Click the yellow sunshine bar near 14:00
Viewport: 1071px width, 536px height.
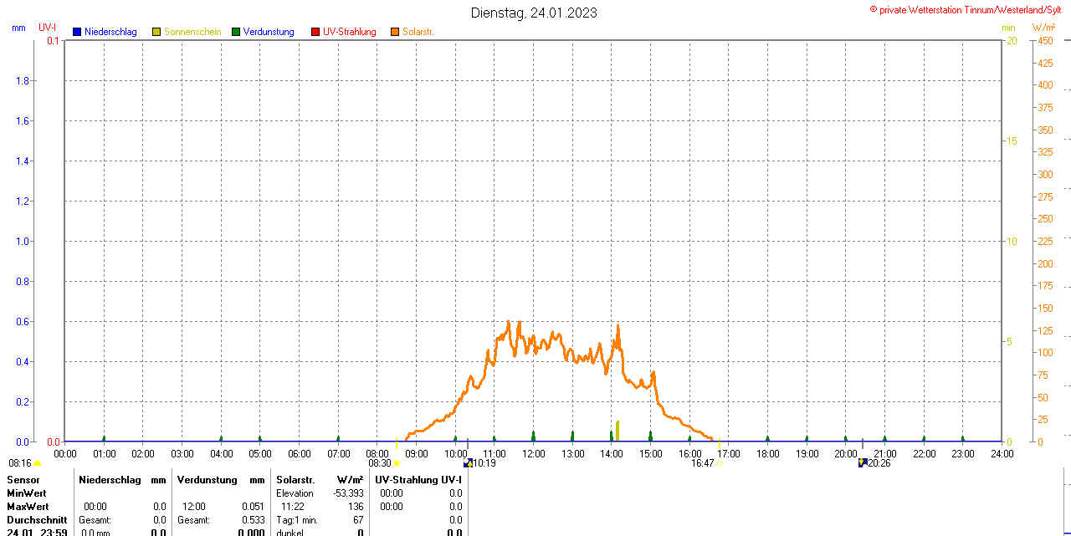click(617, 431)
